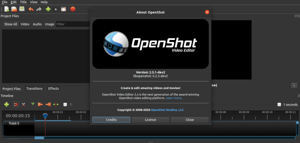Open the Help menu
The width and height of the screenshot is (300, 143).
pos(44,2)
